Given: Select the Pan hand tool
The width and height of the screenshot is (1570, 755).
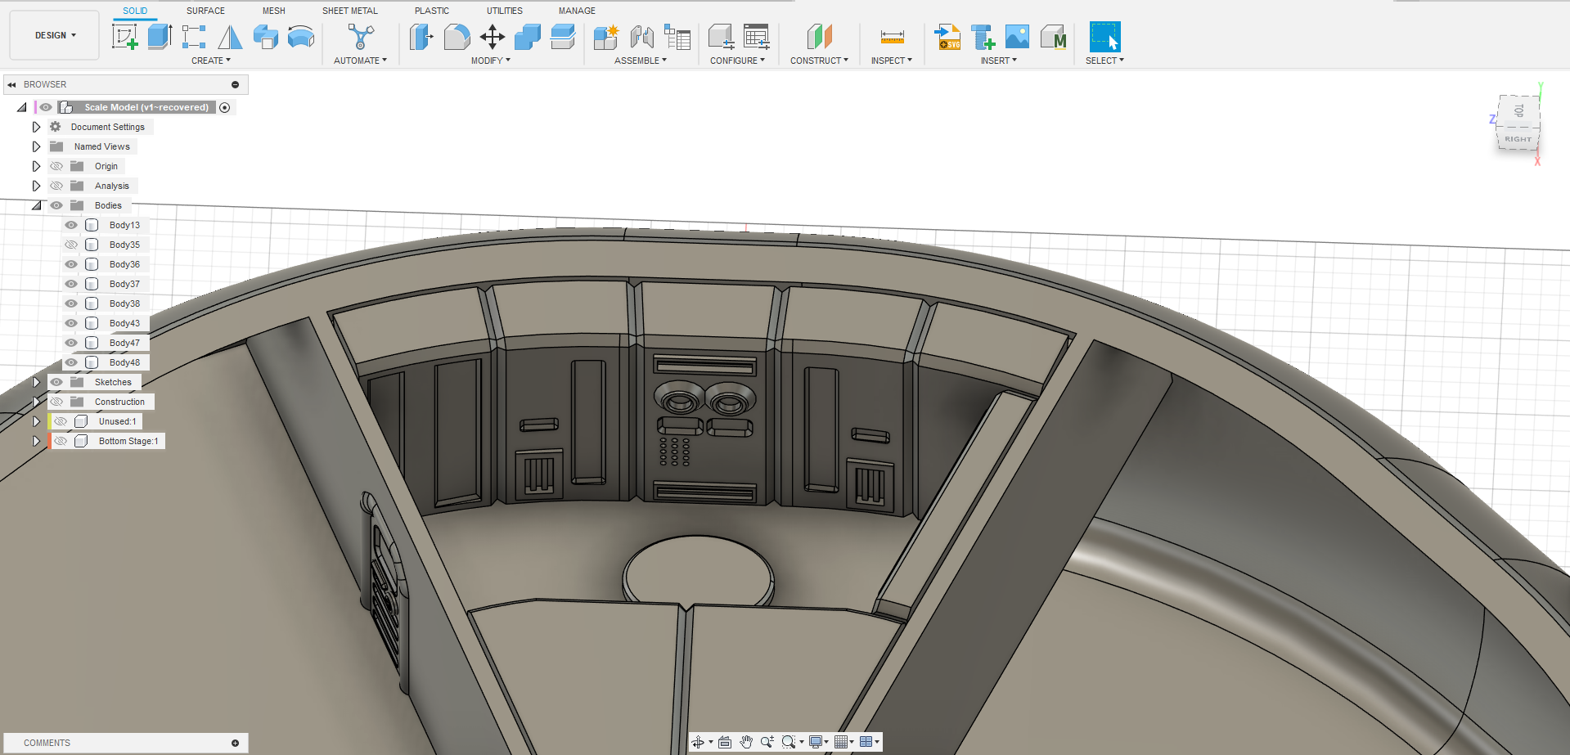Looking at the screenshot, I should point(746,742).
